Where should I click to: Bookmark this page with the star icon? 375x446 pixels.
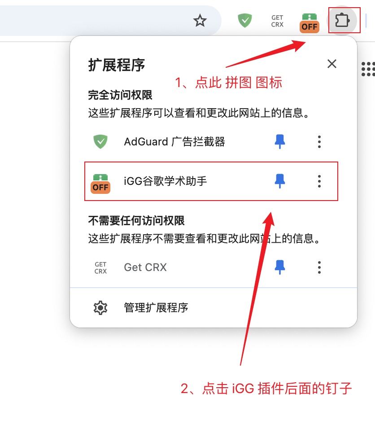(x=200, y=21)
